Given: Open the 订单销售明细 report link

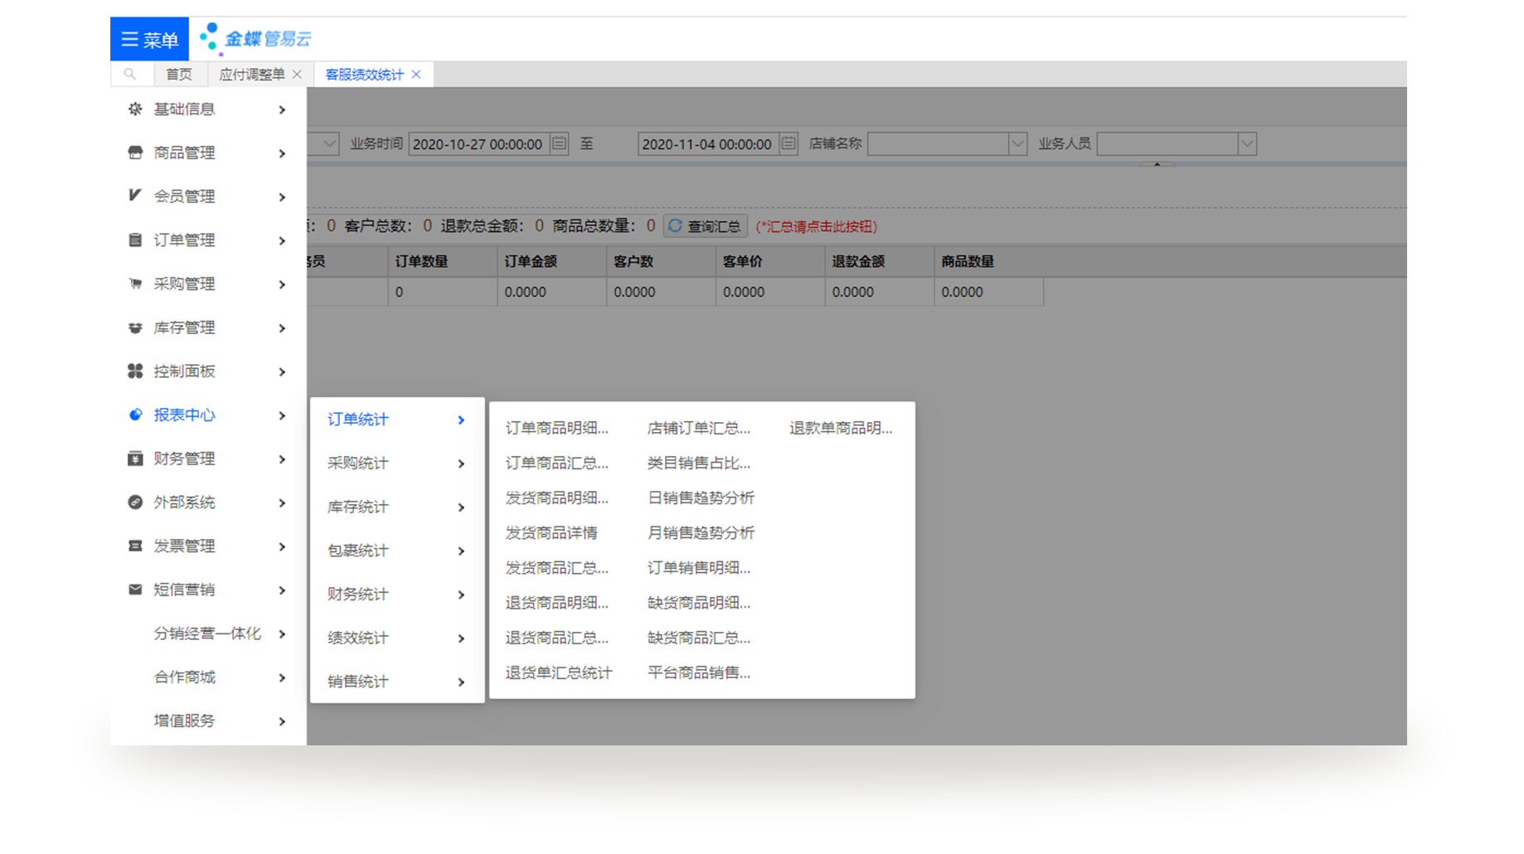Looking at the screenshot, I should point(698,568).
